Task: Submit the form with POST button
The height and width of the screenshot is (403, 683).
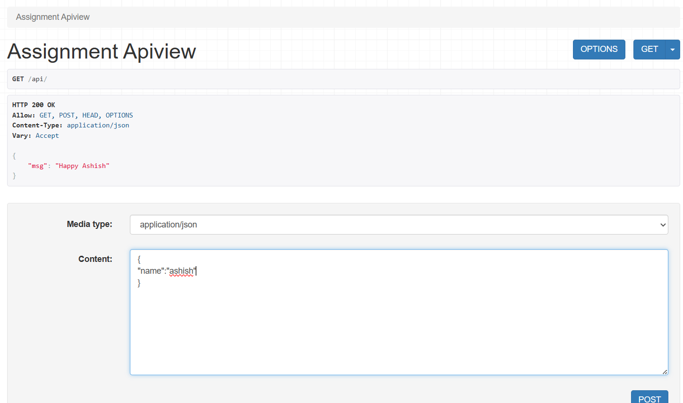Action: point(649,397)
